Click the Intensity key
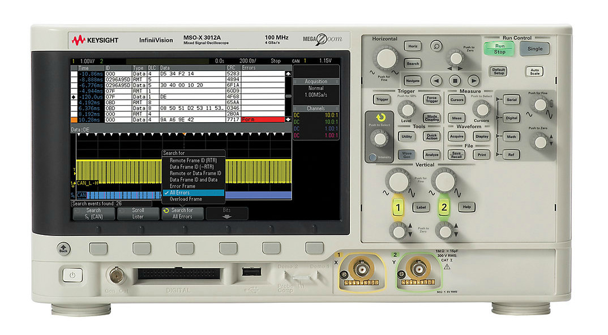Image resolution: width=608 pixels, height=335 pixels. (372, 157)
